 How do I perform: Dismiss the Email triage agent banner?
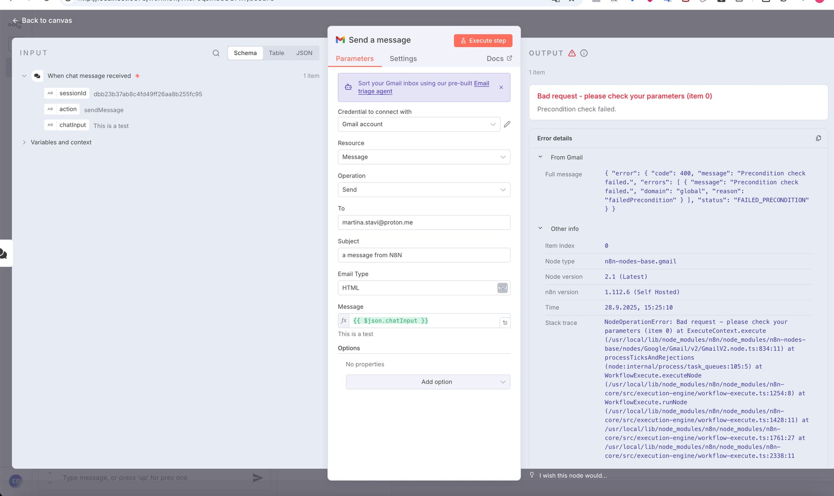click(x=500, y=87)
